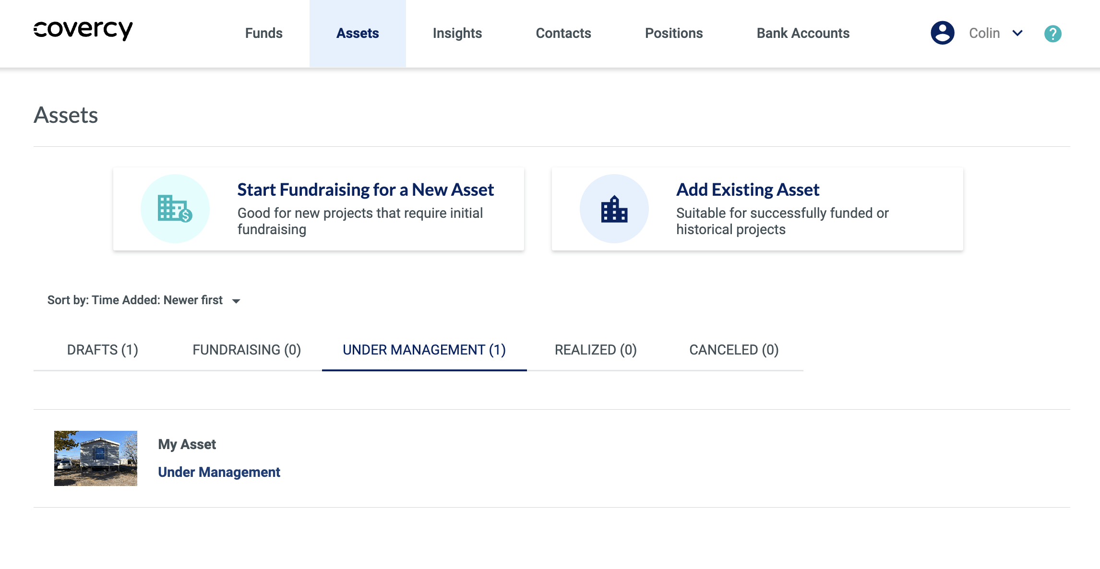
Task: Click Start Fundraising for a New Asset
Action: [365, 190]
